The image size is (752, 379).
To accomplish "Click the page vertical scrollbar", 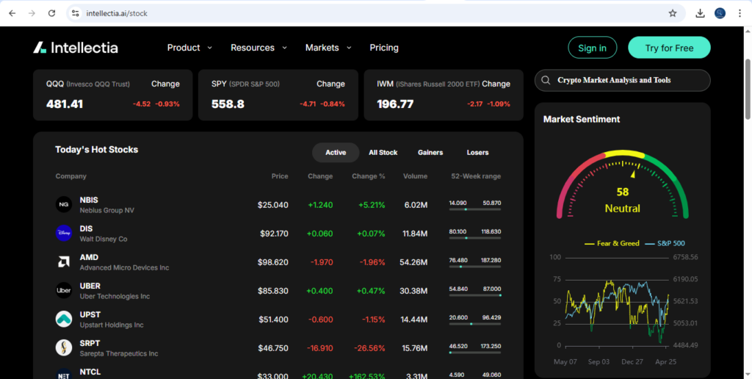I will [747, 89].
